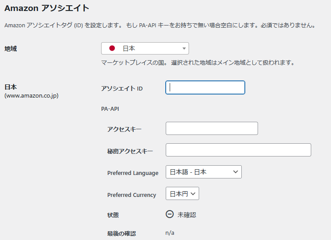Select the n/a last-check value

(170, 233)
